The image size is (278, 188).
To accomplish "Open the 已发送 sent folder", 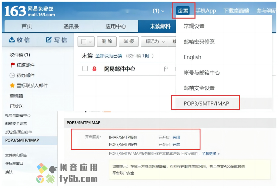I will click(x=16, y=106).
